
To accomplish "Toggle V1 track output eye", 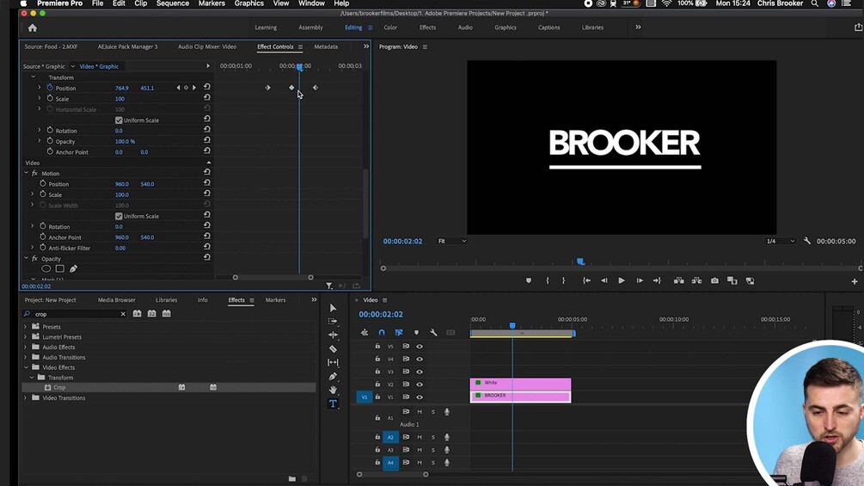I will tap(420, 397).
